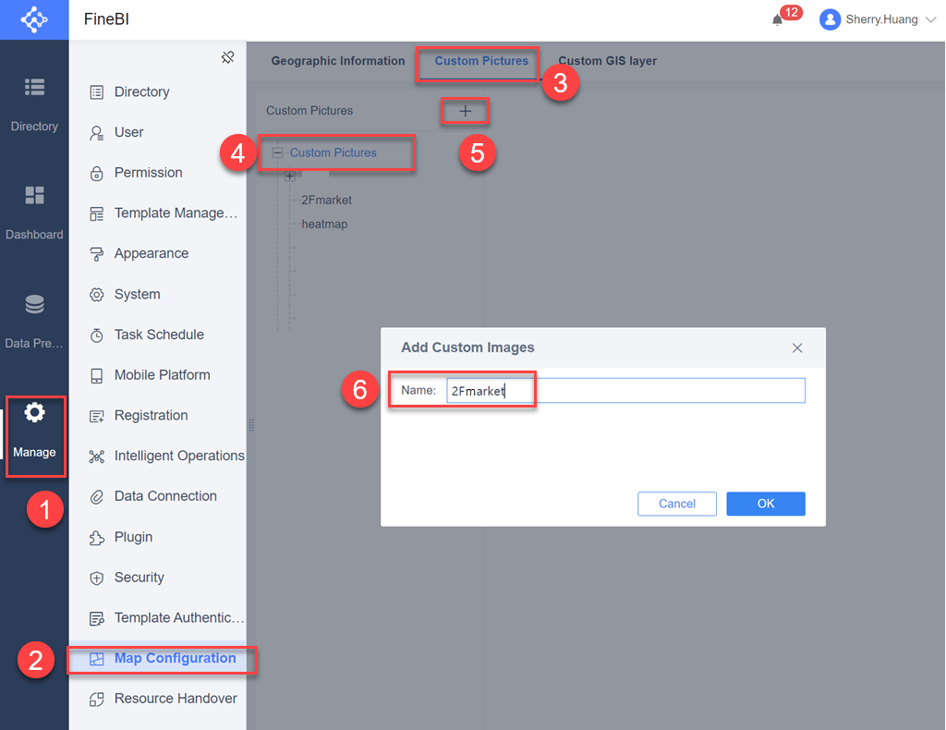This screenshot has height=730, width=946.
Task: Collapse the Custom Pictures tree node
Action: point(277,153)
